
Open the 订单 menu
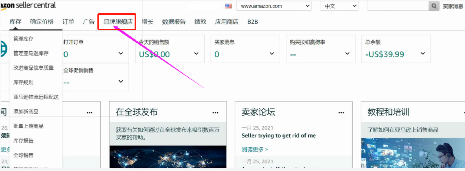coord(68,22)
